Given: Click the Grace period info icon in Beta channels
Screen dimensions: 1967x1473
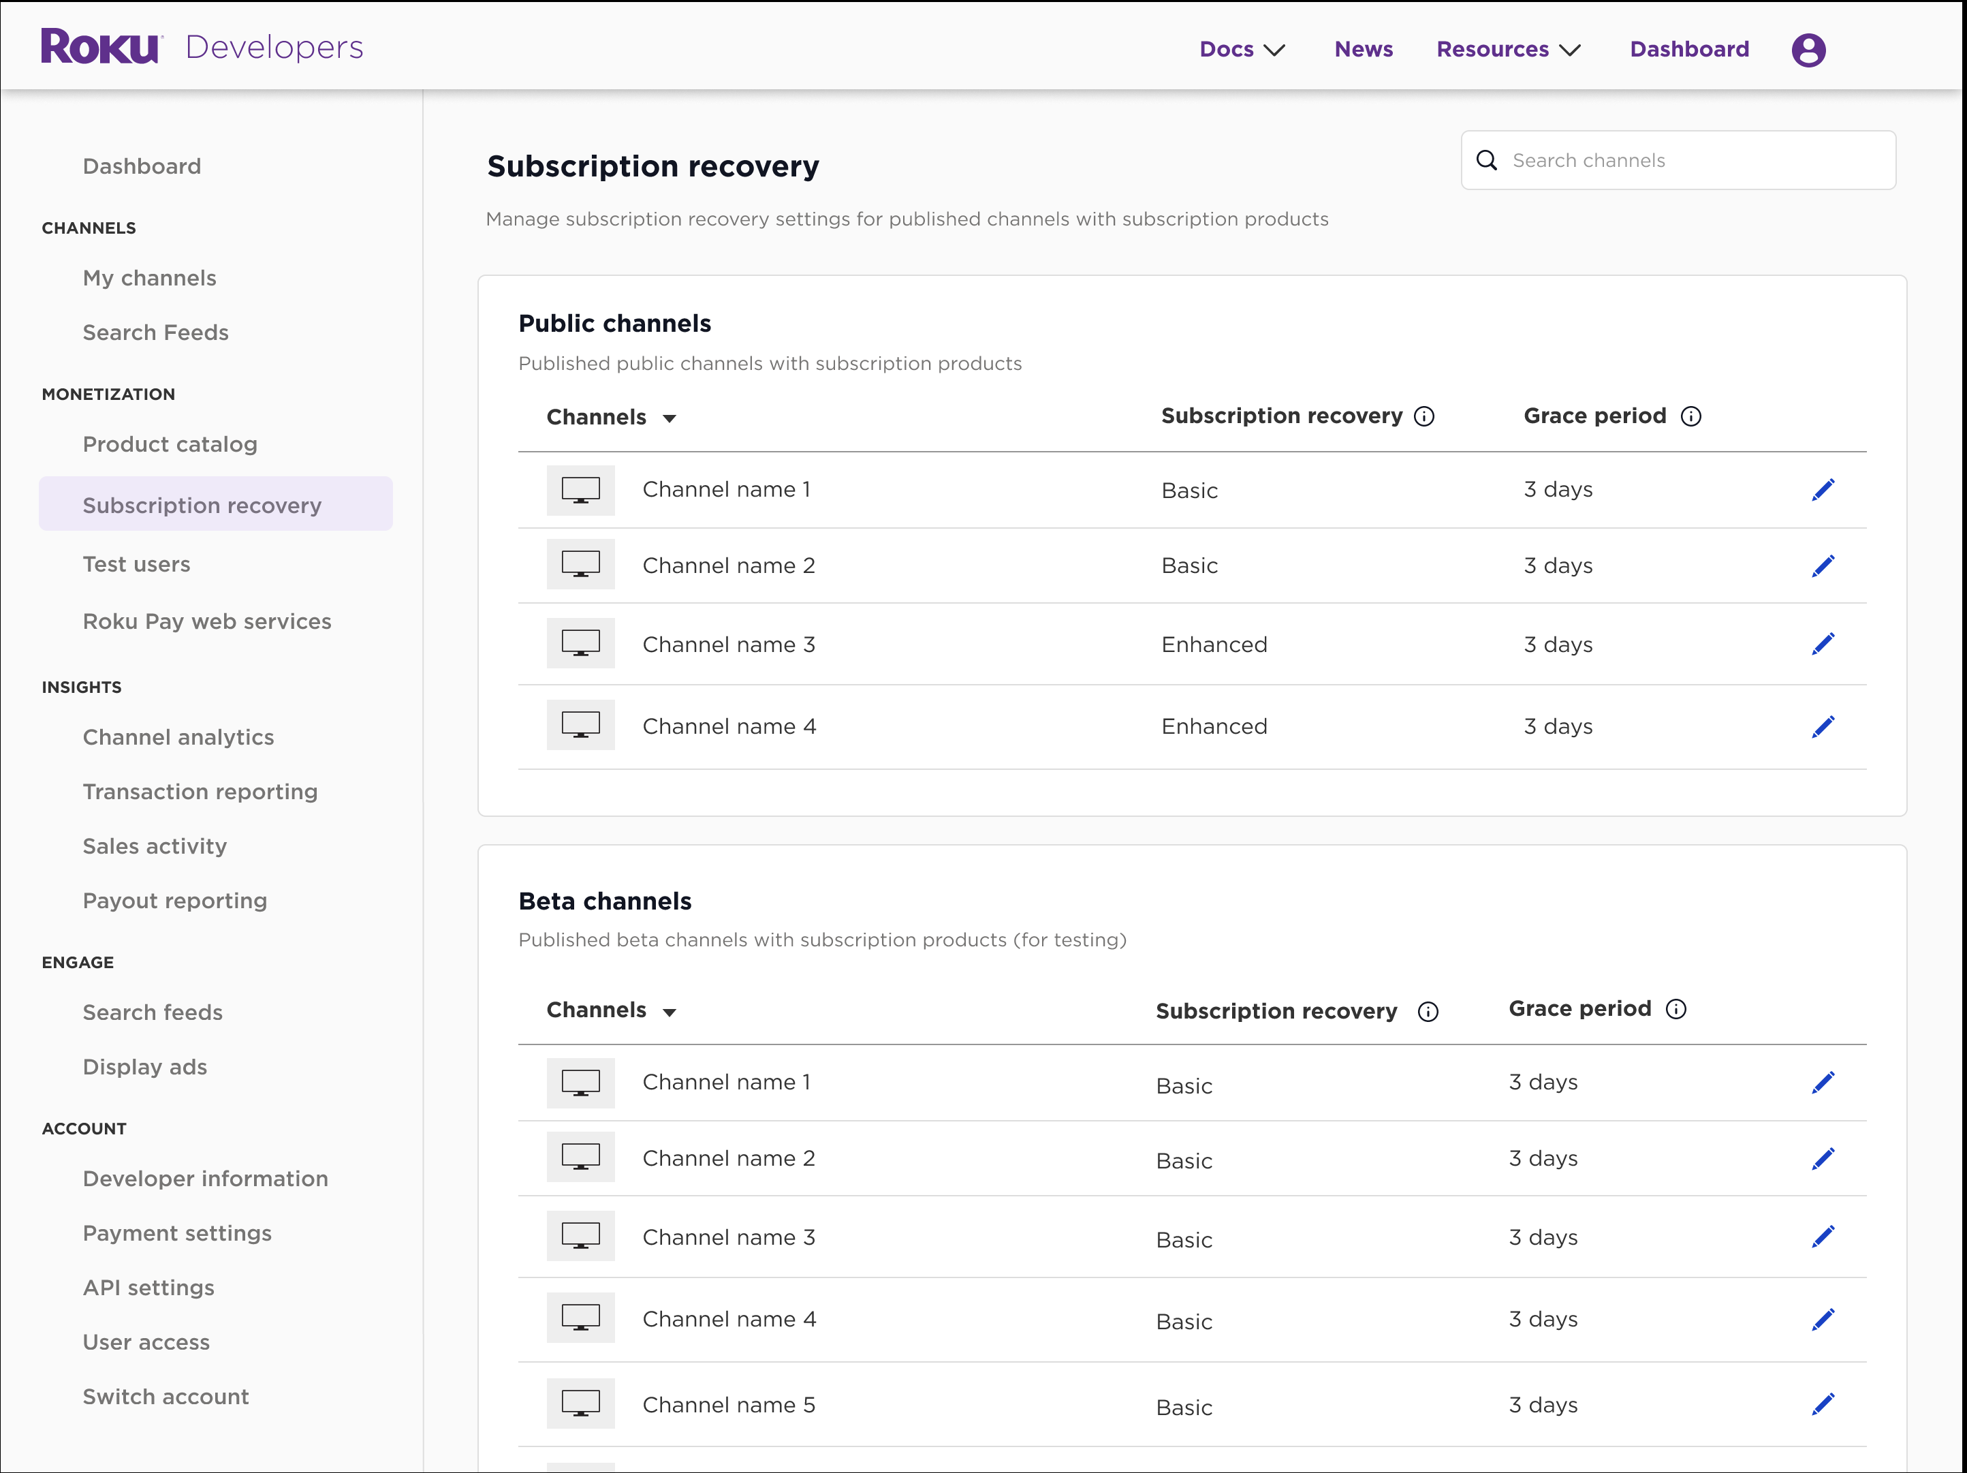Looking at the screenshot, I should point(1676,1008).
